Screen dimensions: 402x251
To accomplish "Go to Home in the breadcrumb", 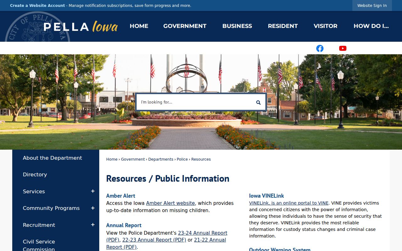I will point(112,159).
